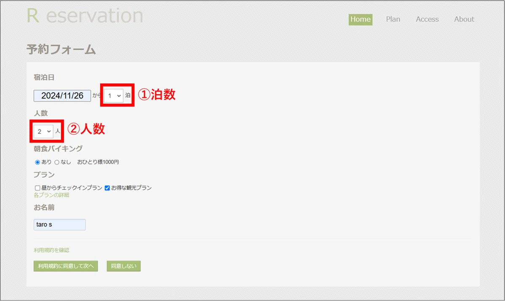Screen dimensions: 505x301
Task: Open the Access menu item
Action: click(x=427, y=19)
